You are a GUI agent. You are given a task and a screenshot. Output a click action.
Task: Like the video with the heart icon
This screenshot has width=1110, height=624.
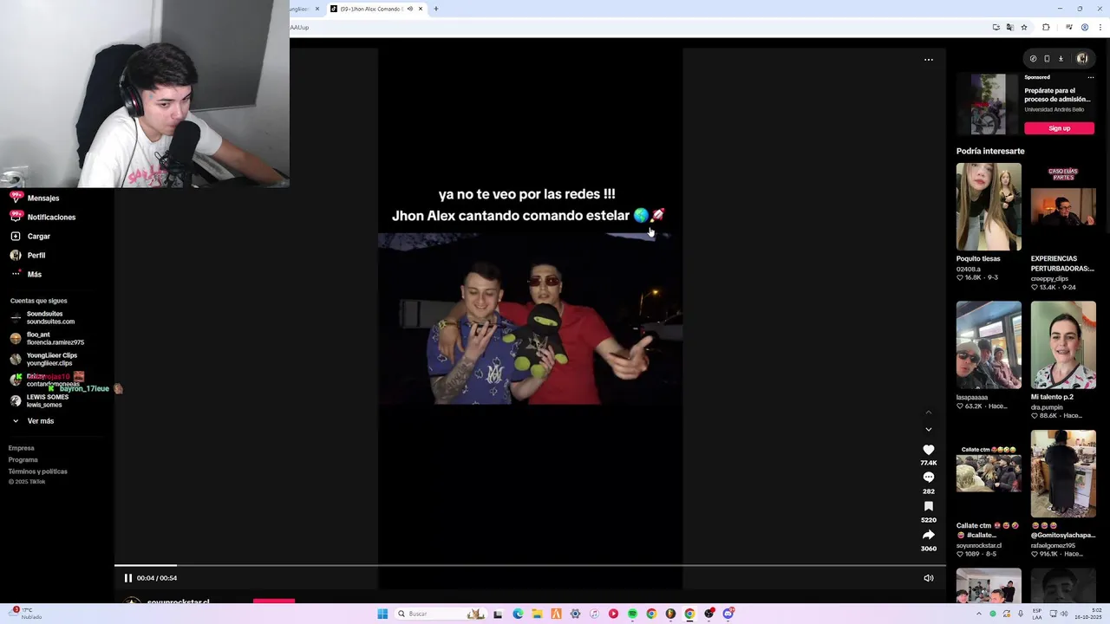[x=929, y=450]
